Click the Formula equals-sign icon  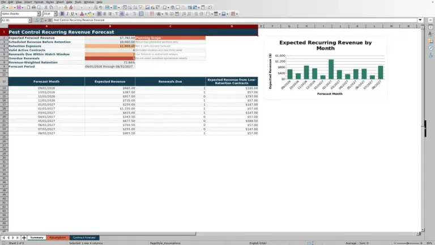tap(50, 20)
